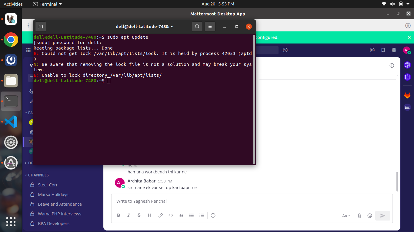414x232 pixels.
Task: Send the message with the arrow button
Action: coord(383,216)
